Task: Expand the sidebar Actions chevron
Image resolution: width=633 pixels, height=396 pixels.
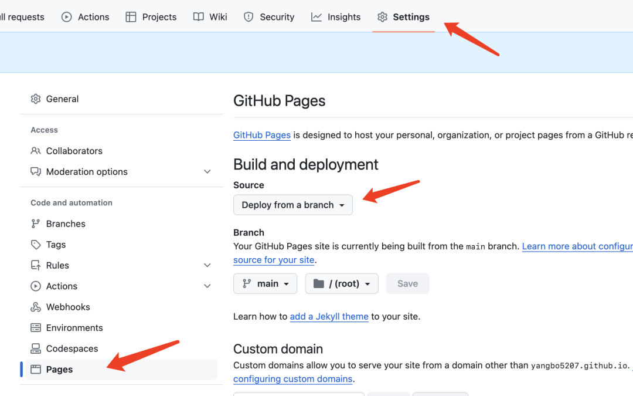Action: (207, 286)
